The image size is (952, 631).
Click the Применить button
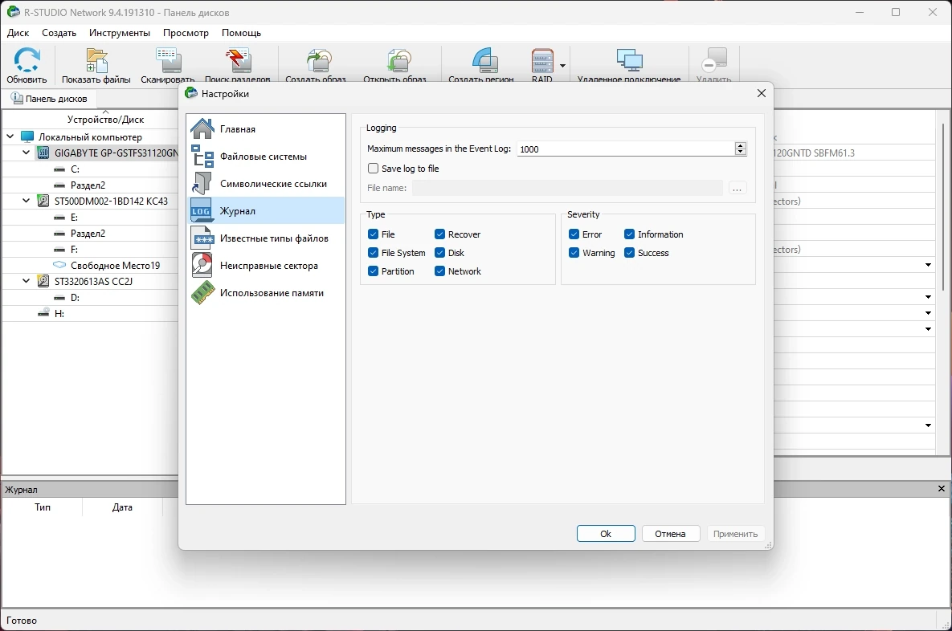735,534
